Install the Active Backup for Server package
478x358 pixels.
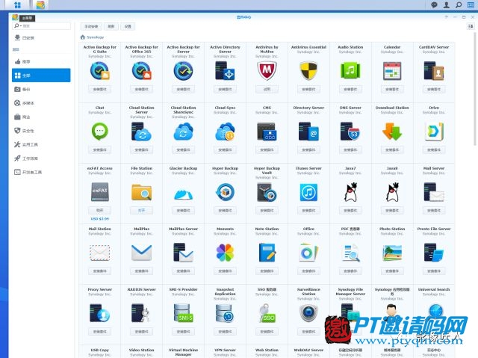tap(183, 90)
